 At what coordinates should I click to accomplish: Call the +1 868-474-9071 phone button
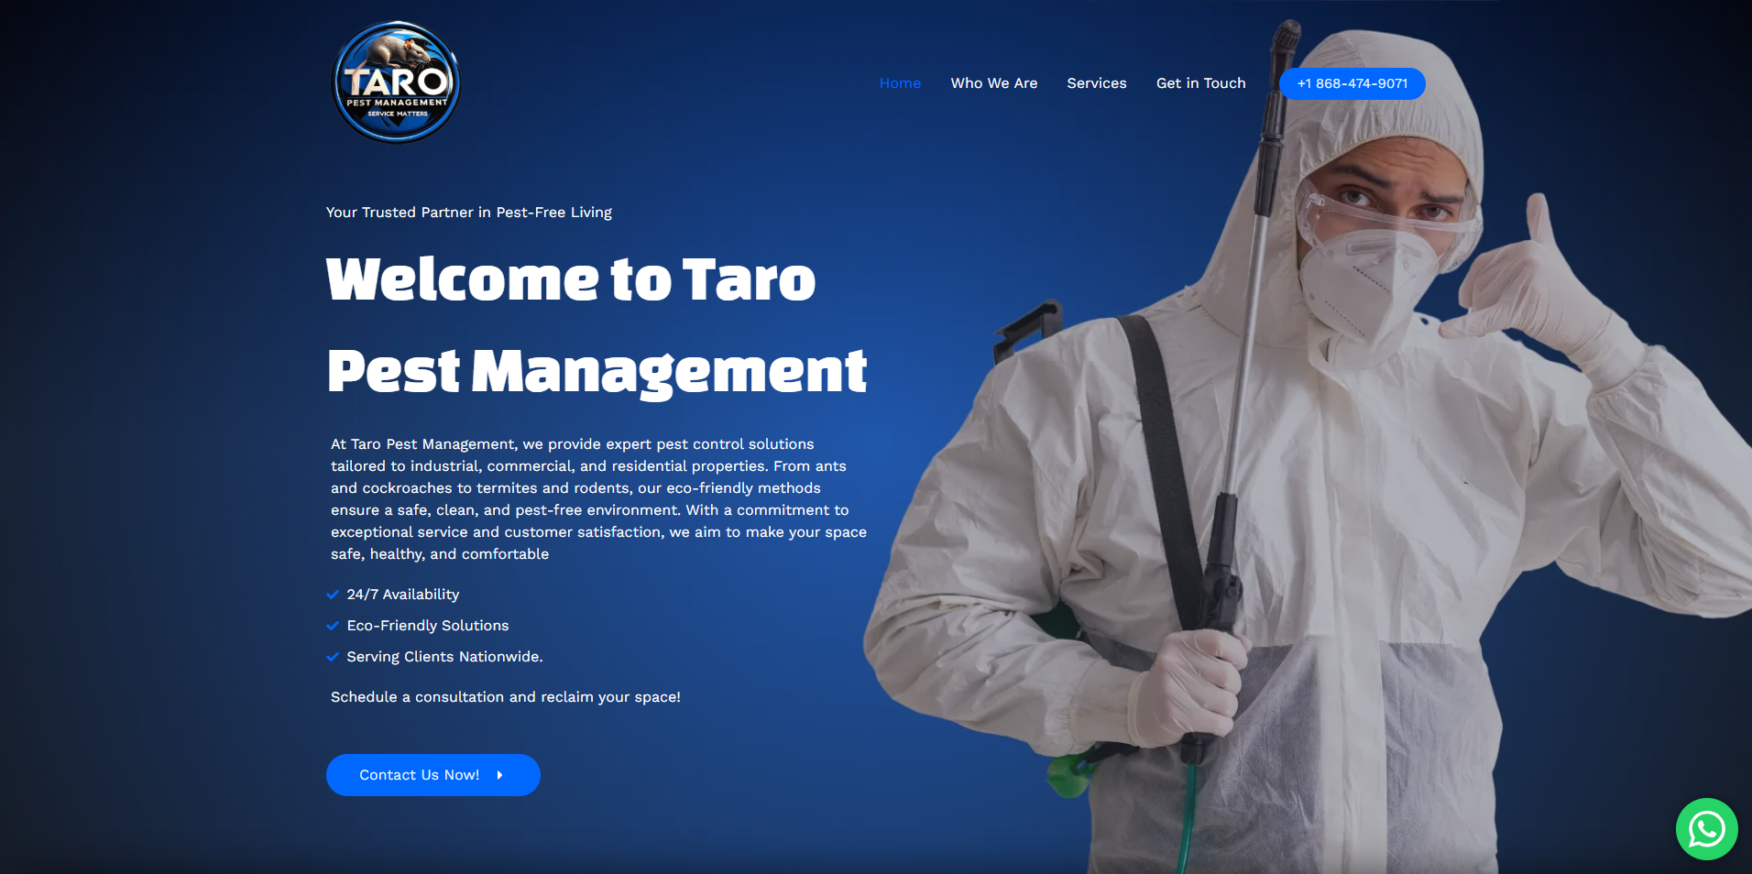(x=1352, y=83)
